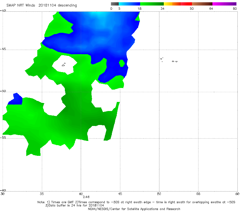
Task: Click the note line starting 'Note: 1) Times are GMT'
Action: point(136,202)
